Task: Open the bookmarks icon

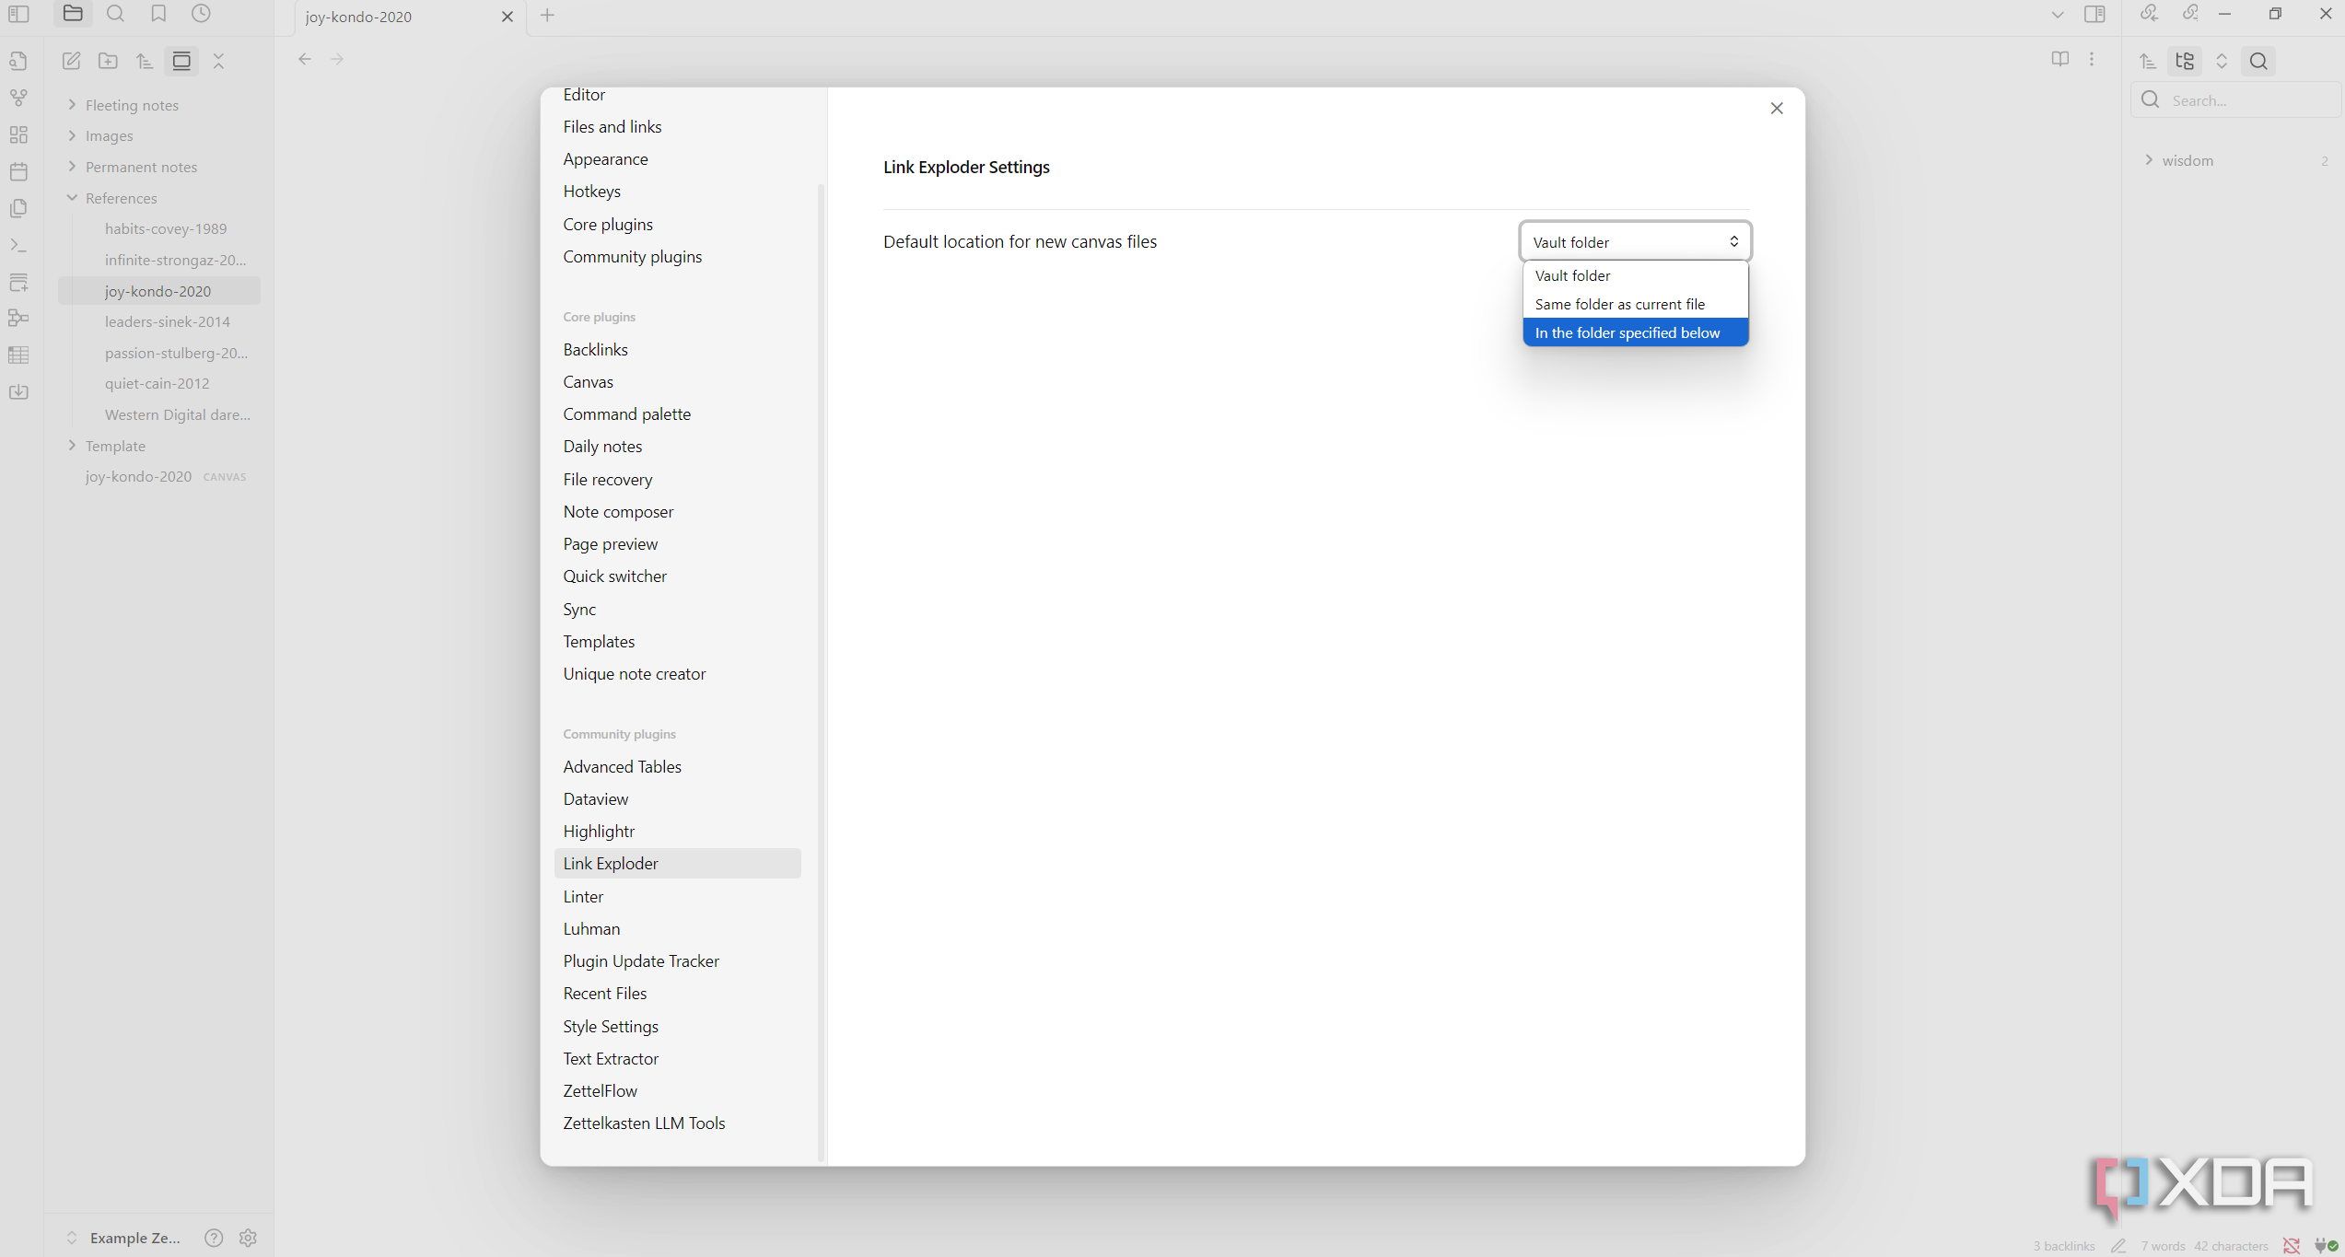Action: coord(158,14)
